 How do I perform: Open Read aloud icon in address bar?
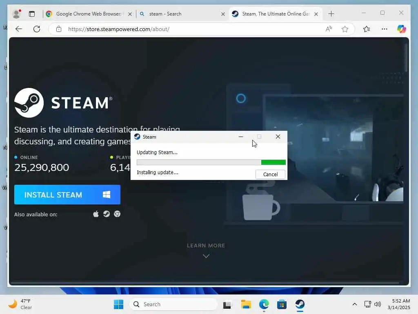pyautogui.click(x=329, y=29)
